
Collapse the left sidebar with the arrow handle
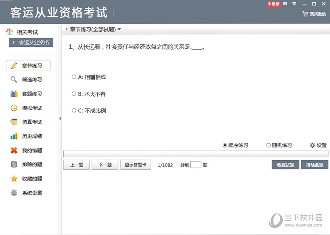point(60,119)
